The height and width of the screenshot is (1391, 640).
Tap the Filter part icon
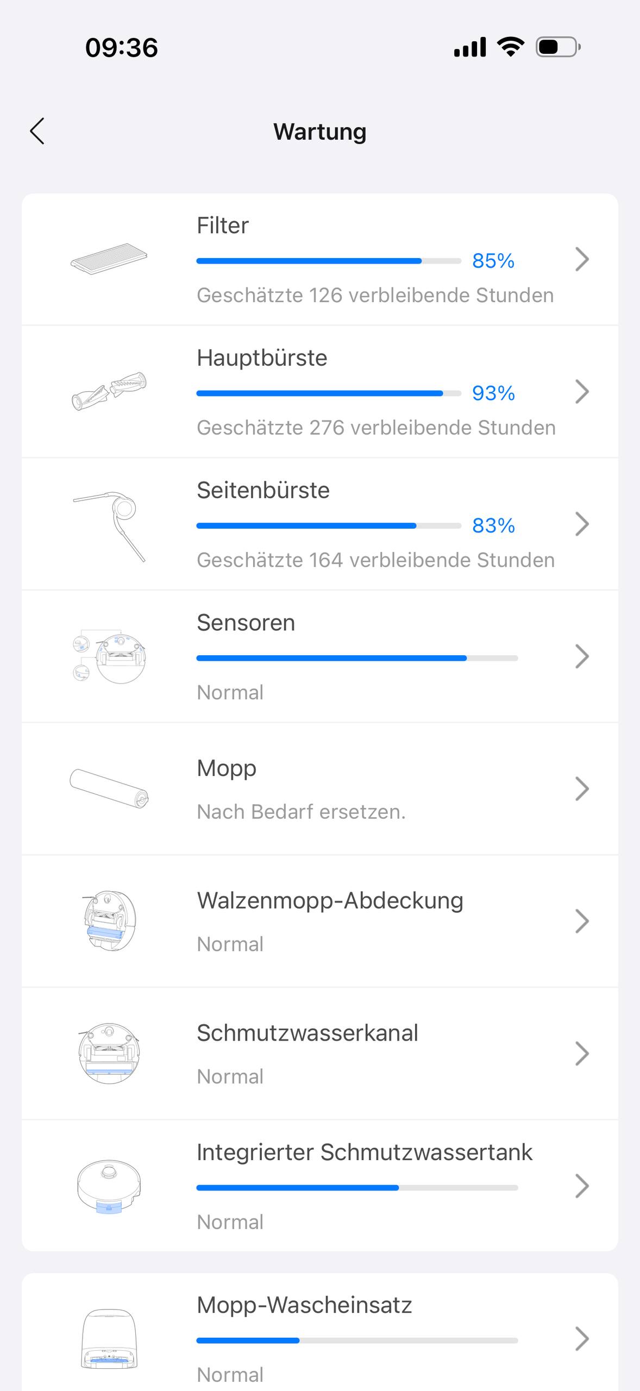(x=109, y=259)
